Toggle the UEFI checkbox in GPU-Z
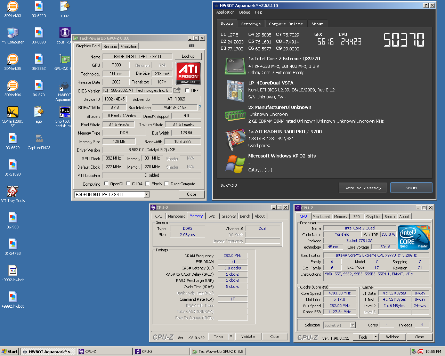Viewport: 445px width, 356px height. click(x=187, y=91)
